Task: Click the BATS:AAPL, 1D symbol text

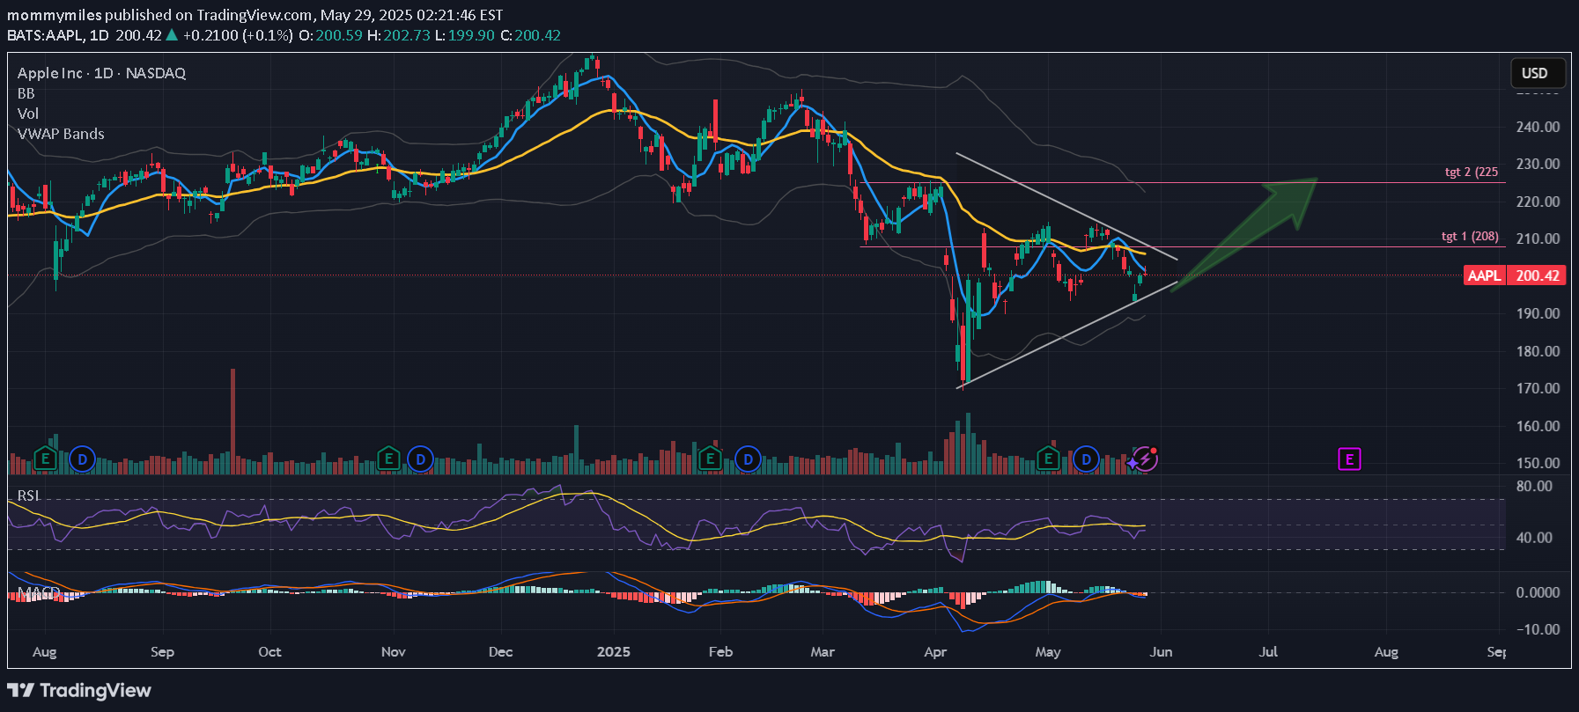Action: tap(58, 35)
